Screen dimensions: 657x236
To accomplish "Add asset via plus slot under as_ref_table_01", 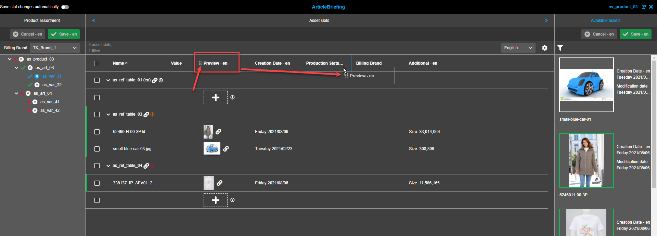I will 216,97.
